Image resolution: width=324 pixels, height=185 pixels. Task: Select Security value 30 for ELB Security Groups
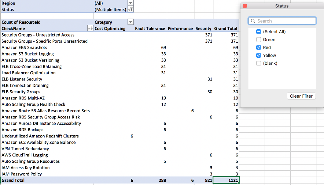click(210, 92)
